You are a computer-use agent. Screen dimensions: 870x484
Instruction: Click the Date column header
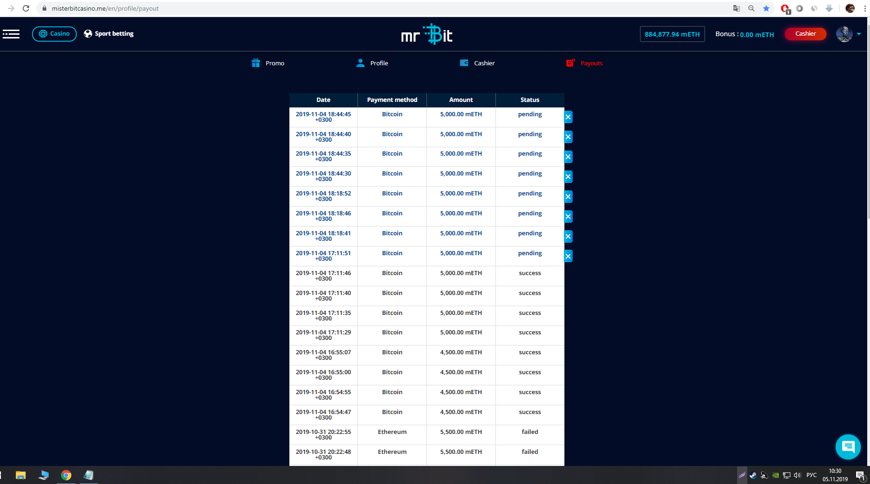click(x=323, y=100)
